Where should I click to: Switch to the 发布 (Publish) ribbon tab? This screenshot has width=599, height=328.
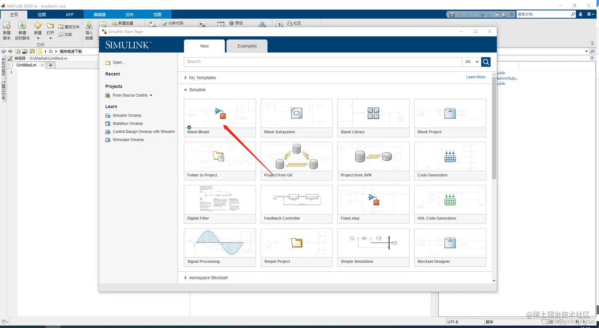point(130,14)
